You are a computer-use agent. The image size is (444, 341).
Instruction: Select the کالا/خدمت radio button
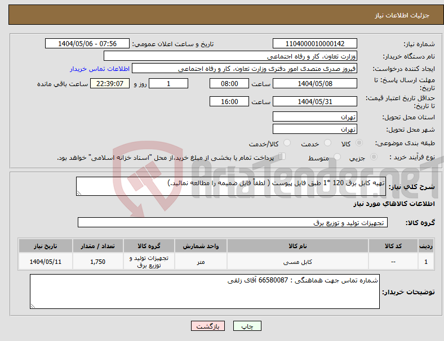tap(287, 143)
